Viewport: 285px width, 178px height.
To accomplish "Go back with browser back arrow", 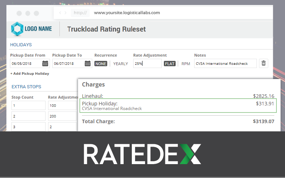I will coord(60,13).
